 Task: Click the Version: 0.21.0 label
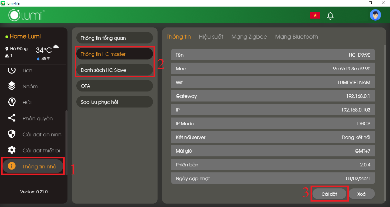(34, 192)
